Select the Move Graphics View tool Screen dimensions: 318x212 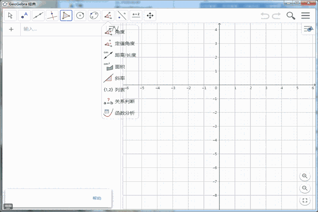pyautogui.click(x=150, y=16)
